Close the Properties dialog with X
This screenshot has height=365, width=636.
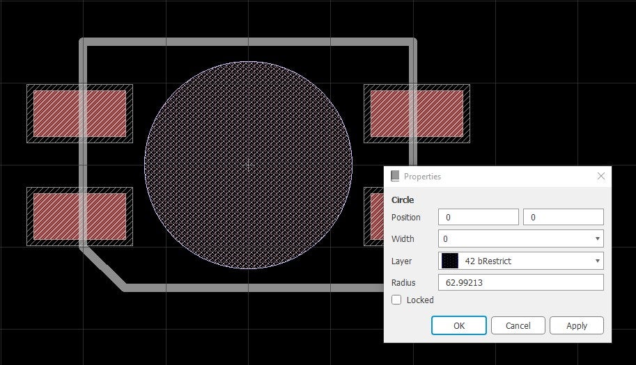pyautogui.click(x=601, y=177)
